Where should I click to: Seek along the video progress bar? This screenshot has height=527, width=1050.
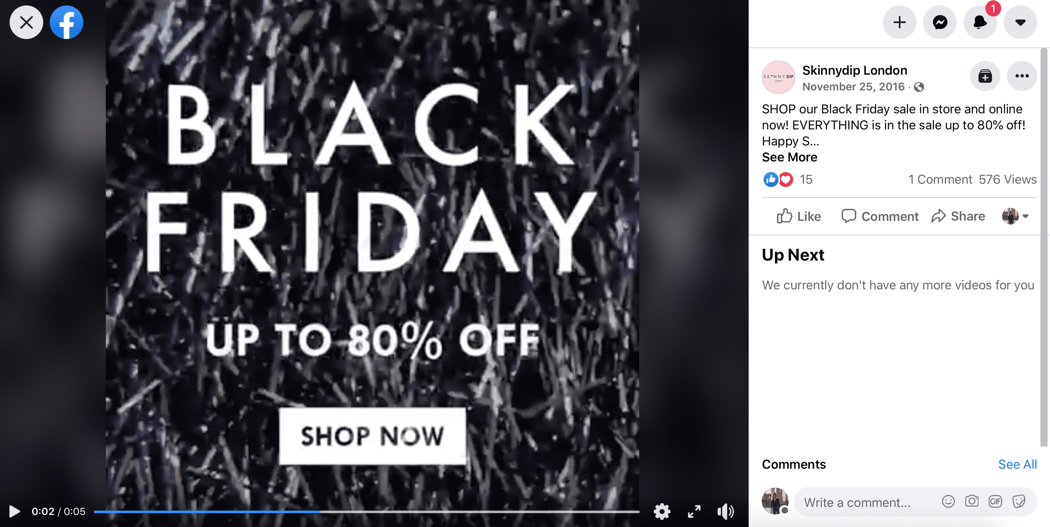pos(366,512)
